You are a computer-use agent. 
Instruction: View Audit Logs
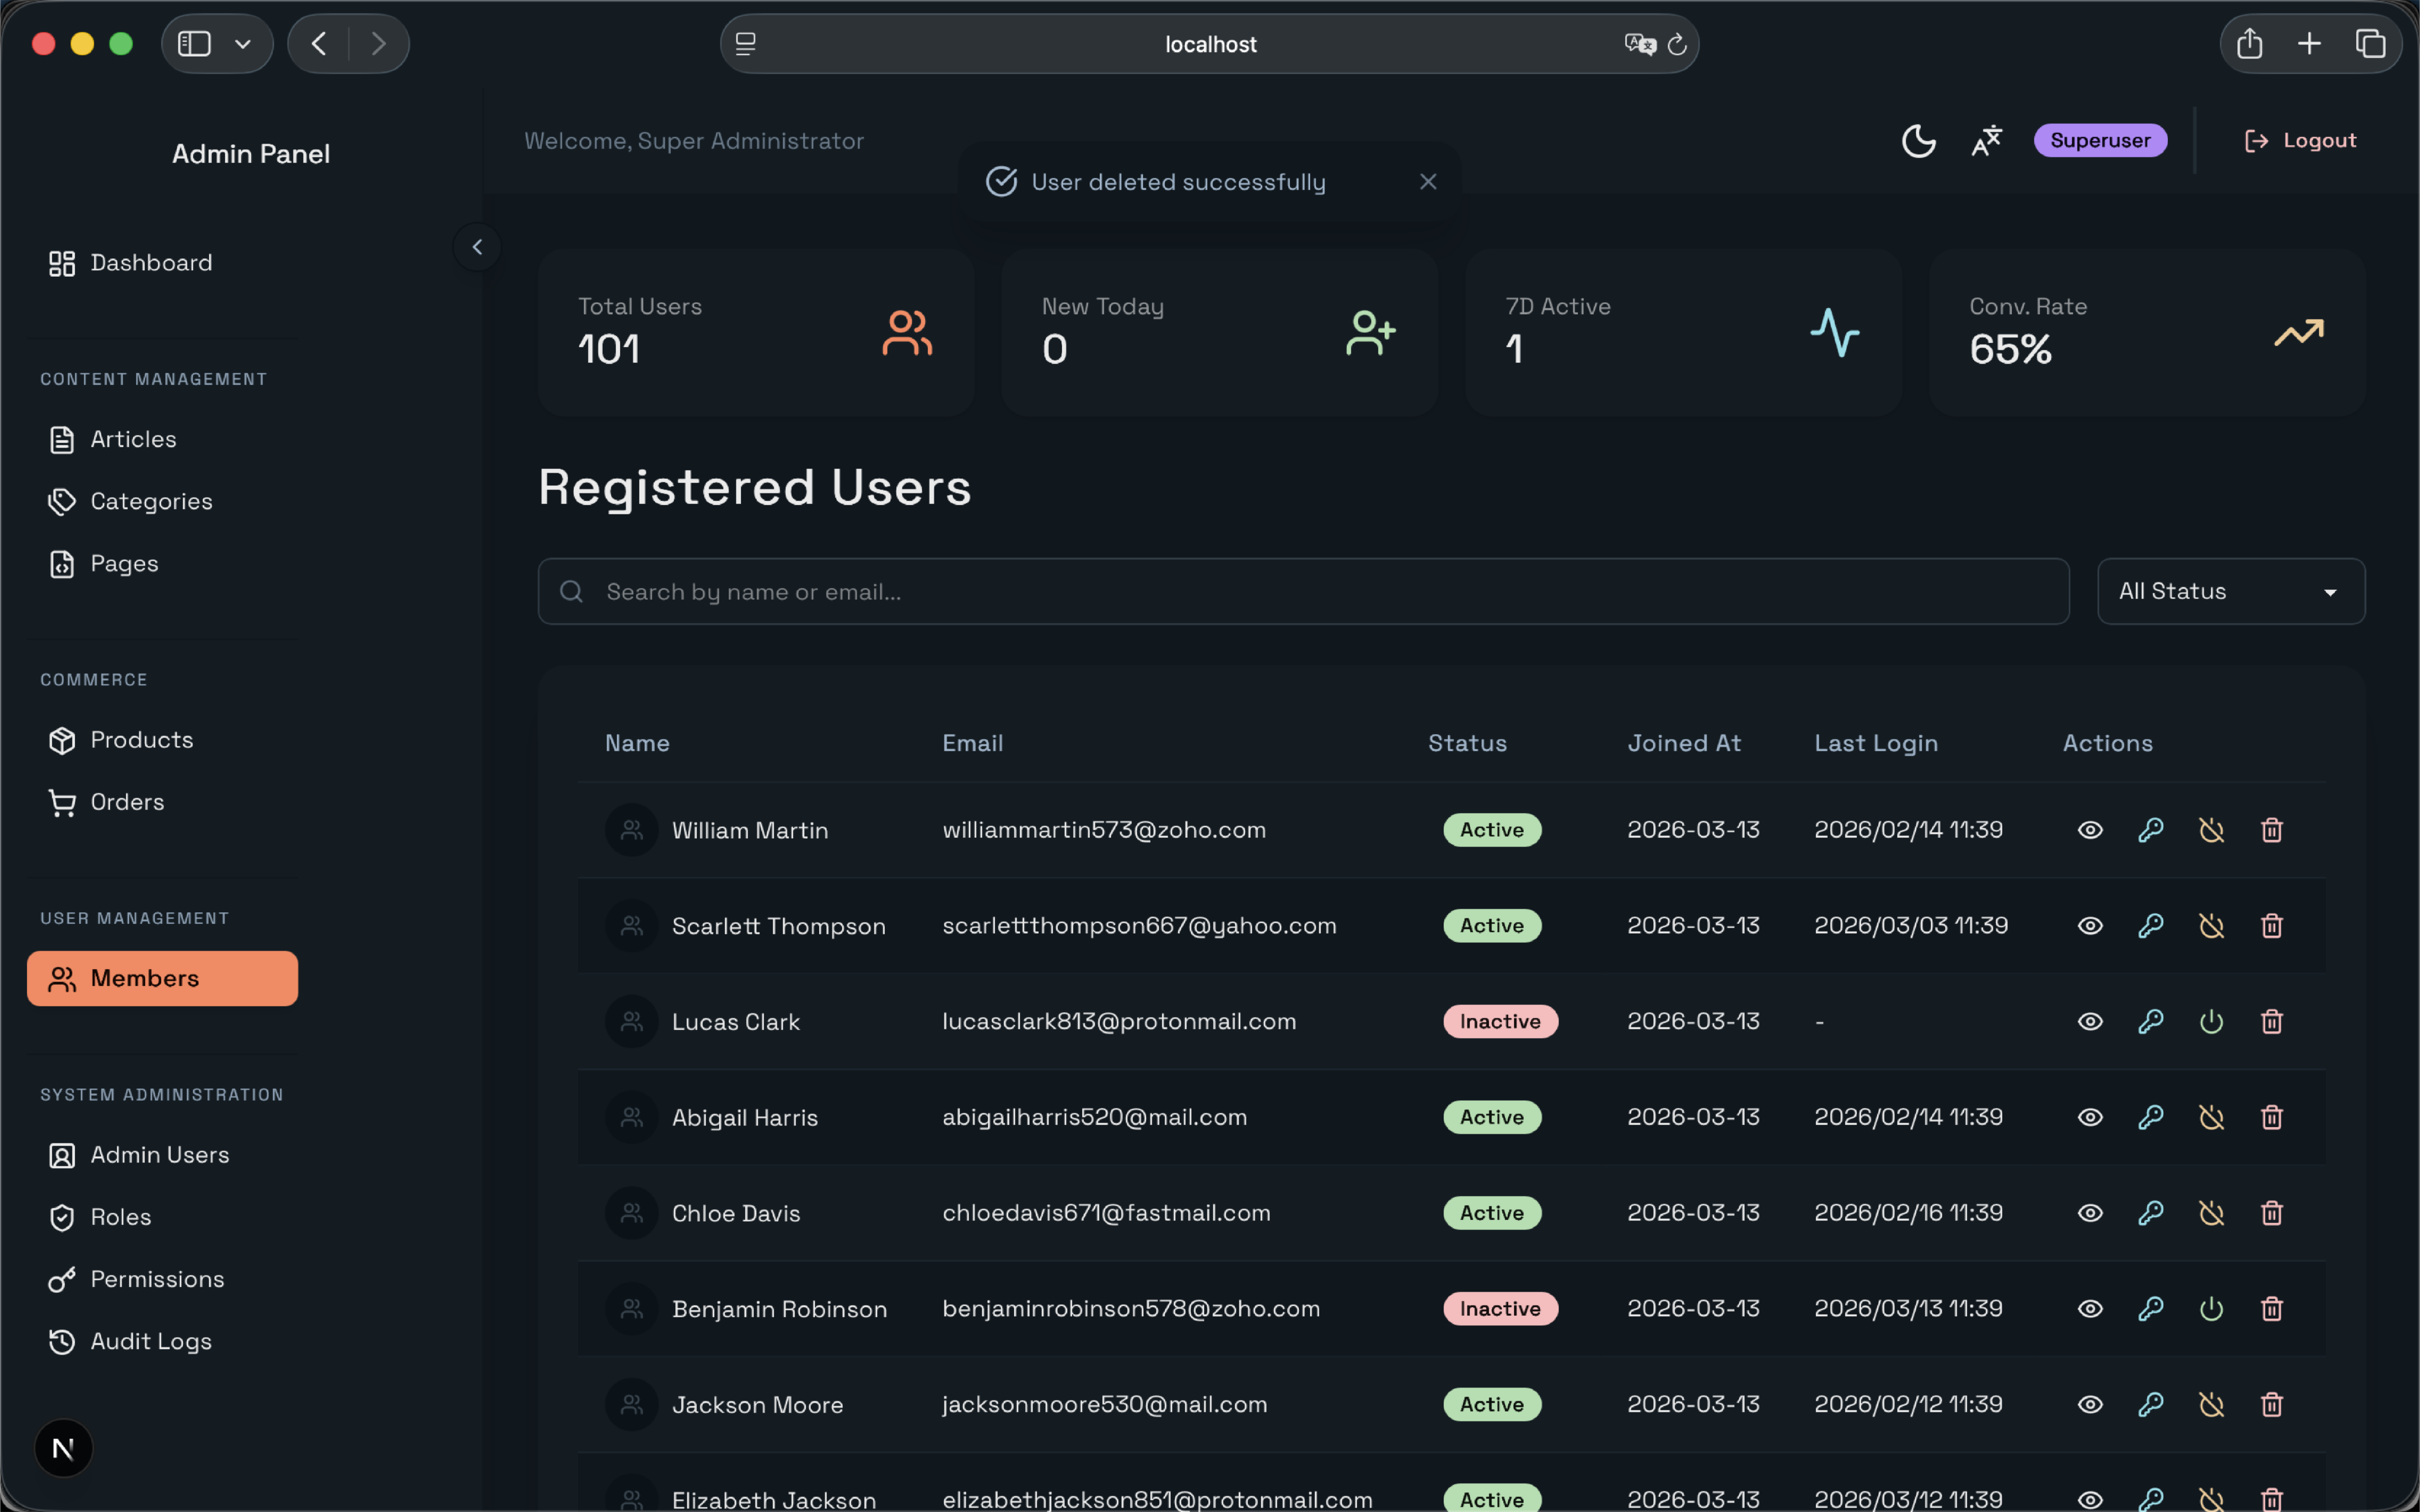tap(162, 1341)
